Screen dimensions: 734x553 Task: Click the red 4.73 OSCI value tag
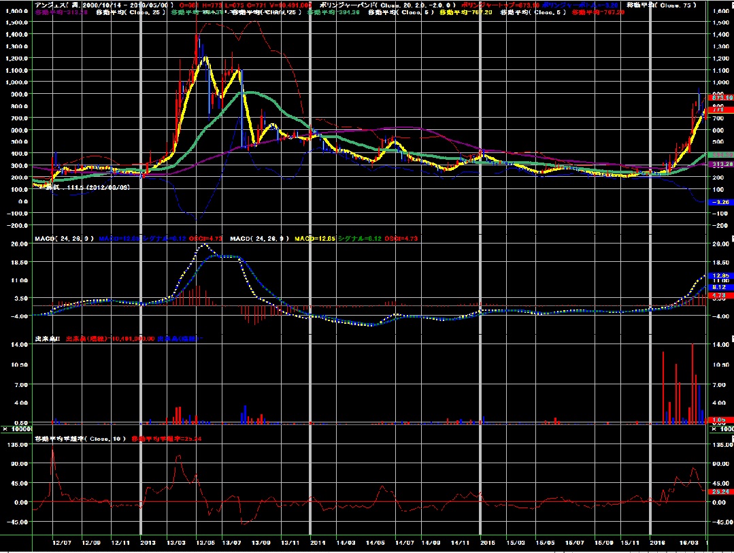point(720,297)
